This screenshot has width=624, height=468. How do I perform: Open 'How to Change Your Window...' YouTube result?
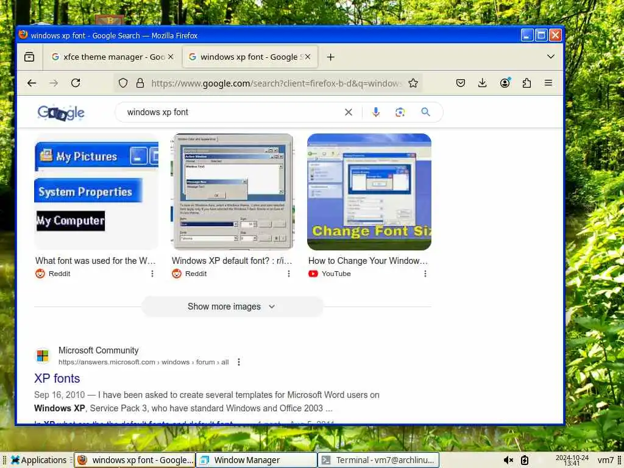[x=368, y=261]
